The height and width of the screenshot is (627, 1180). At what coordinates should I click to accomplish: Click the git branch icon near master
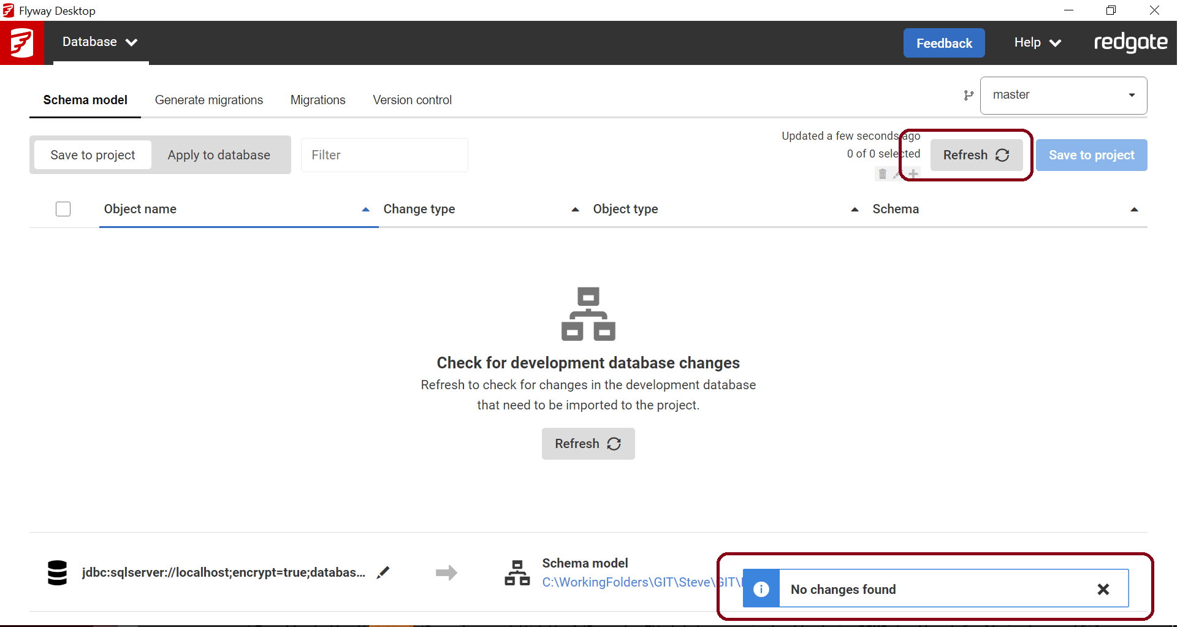click(x=969, y=95)
